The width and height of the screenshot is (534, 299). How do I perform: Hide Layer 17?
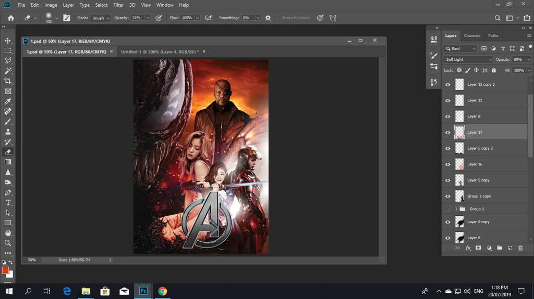coord(447,133)
